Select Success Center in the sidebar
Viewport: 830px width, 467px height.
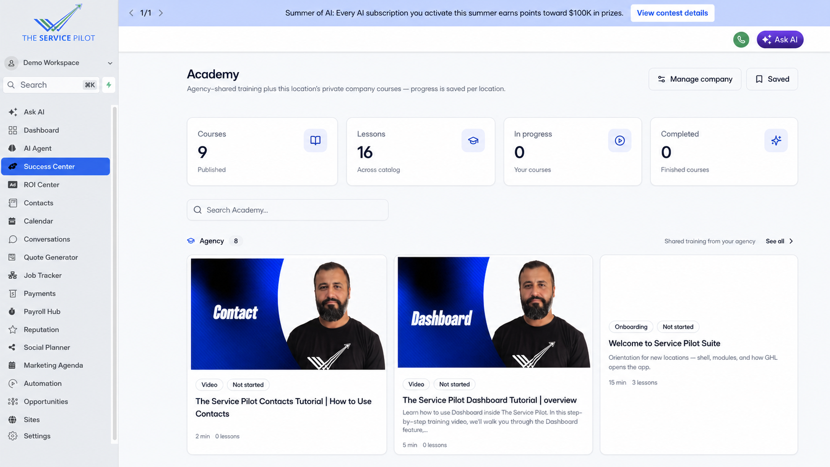coord(56,166)
